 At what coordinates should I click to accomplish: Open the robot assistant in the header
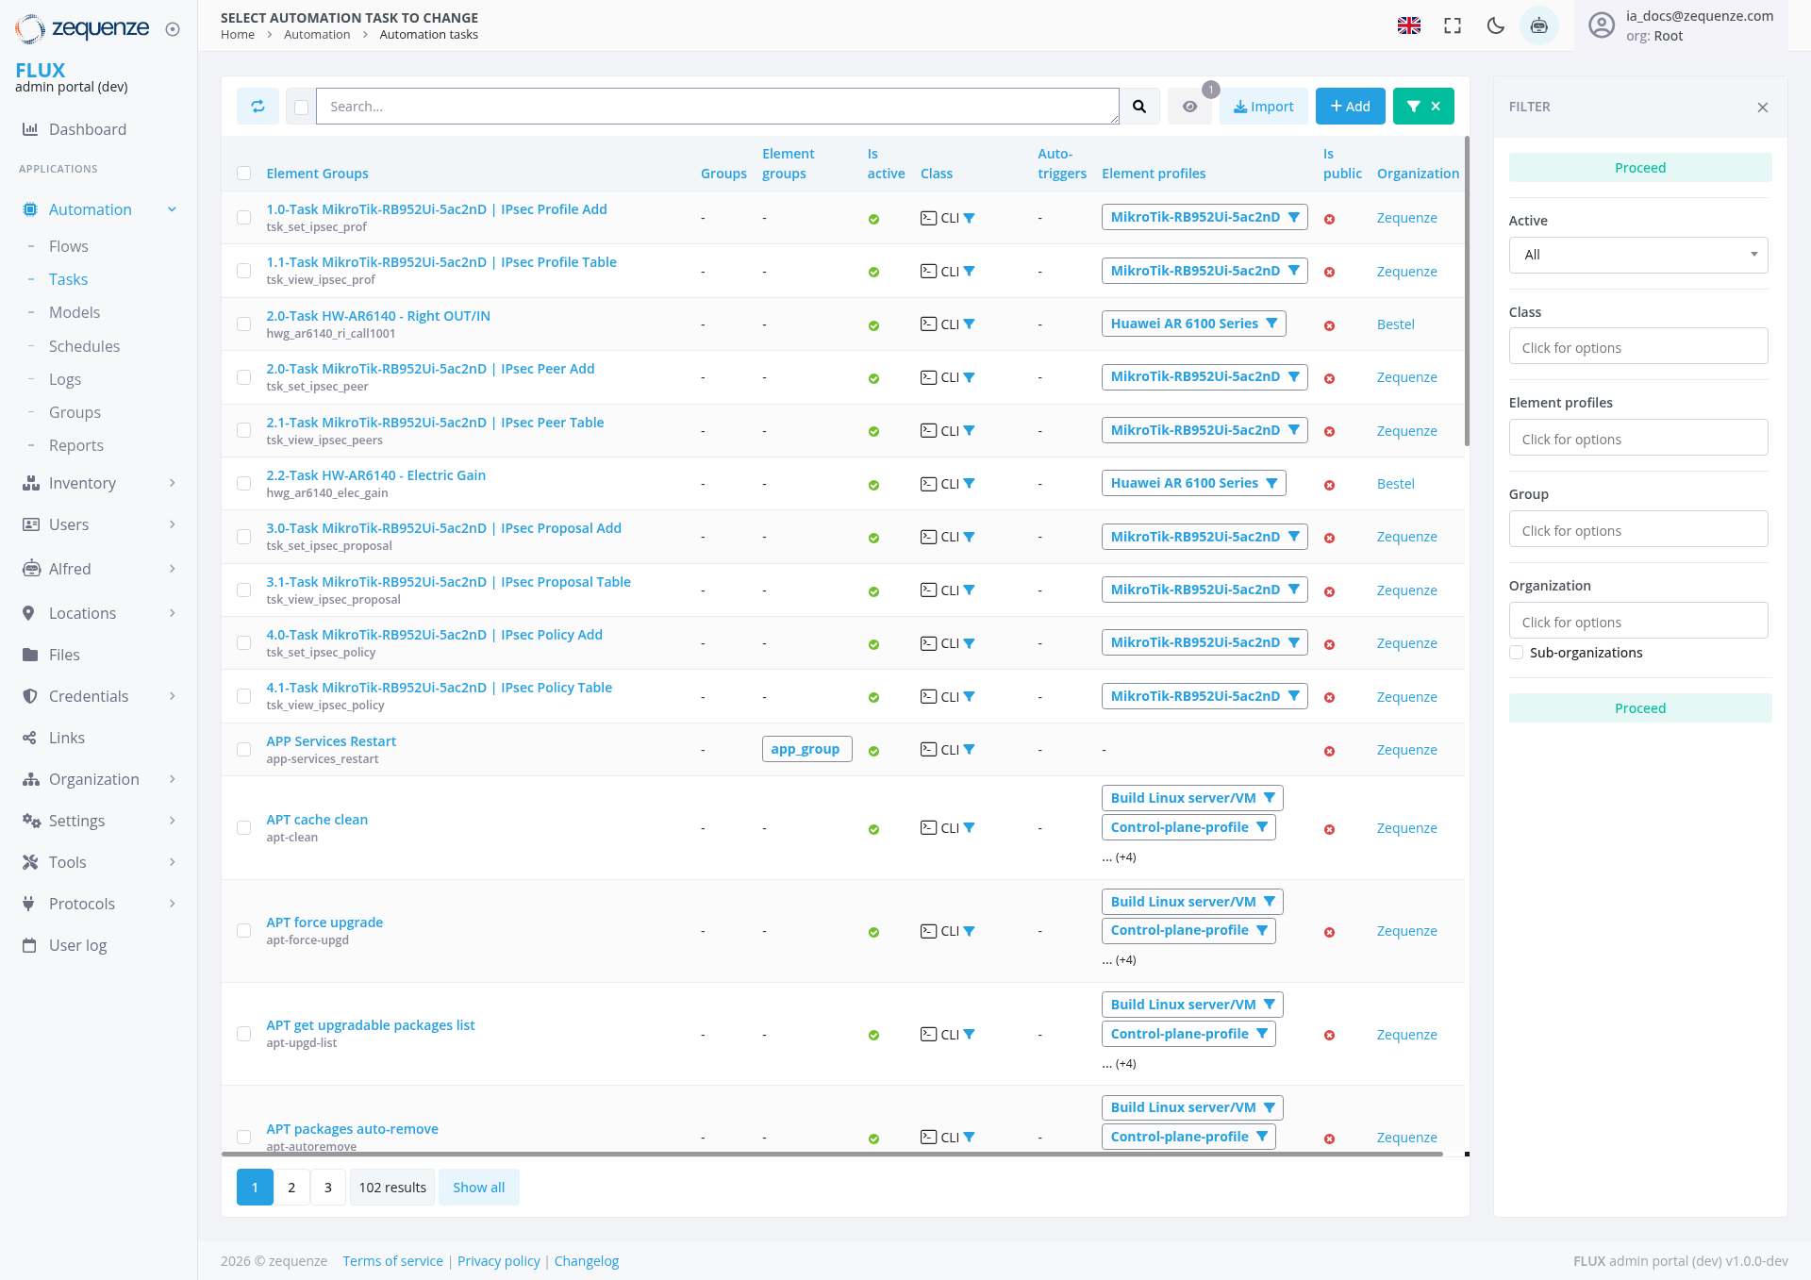(x=1539, y=25)
